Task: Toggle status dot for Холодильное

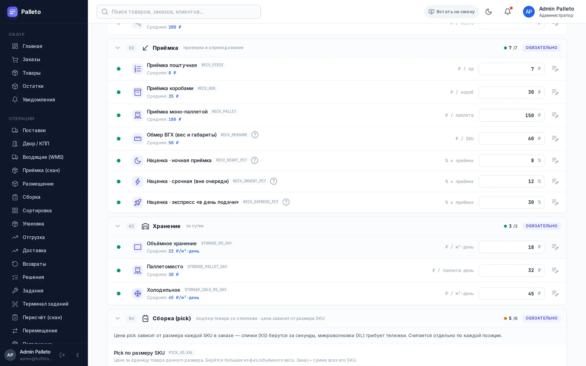Action: pyautogui.click(x=119, y=293)
